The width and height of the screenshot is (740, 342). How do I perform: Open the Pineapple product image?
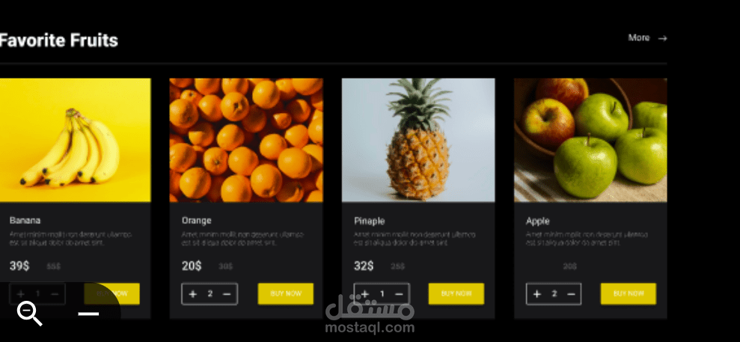pos(418,140)
